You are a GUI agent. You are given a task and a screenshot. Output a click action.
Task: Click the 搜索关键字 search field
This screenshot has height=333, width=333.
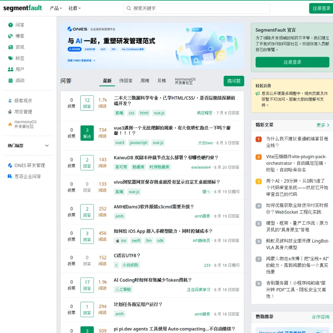(x=196, y=8)
